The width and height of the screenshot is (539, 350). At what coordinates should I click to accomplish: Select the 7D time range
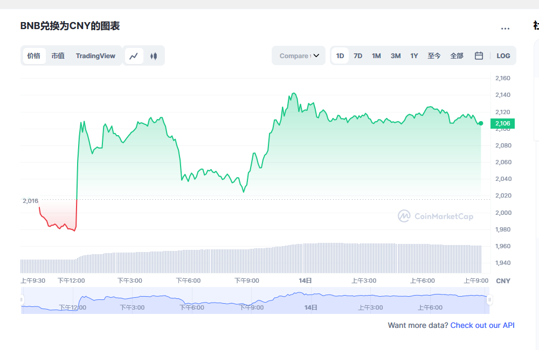coord(358,56)
